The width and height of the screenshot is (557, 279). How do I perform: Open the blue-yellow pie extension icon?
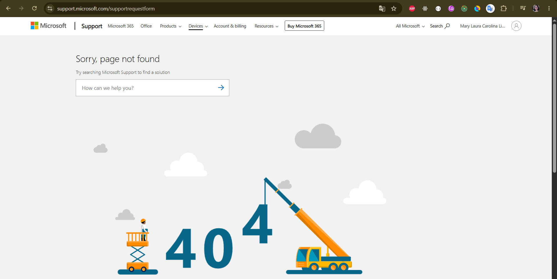tap(477, 8)
